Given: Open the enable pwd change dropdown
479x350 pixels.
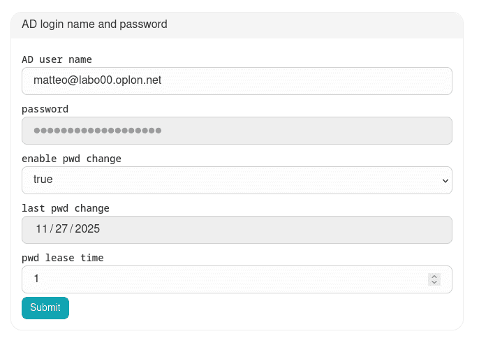Looking at the screenshot, I should 237,180.
